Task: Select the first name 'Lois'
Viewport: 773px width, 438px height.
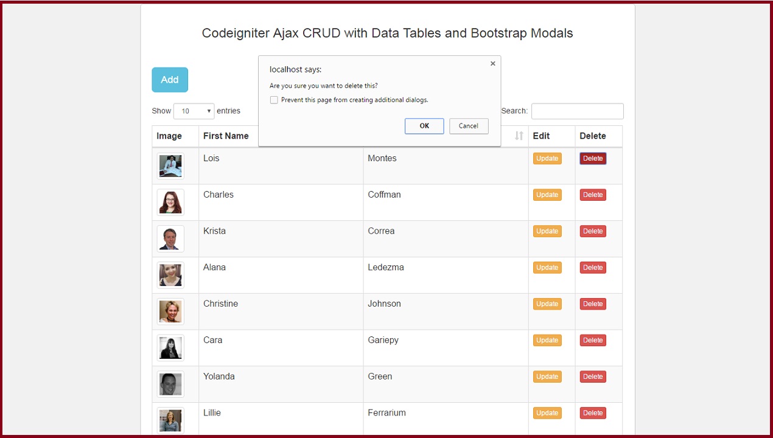Action: tap(211, 158)
